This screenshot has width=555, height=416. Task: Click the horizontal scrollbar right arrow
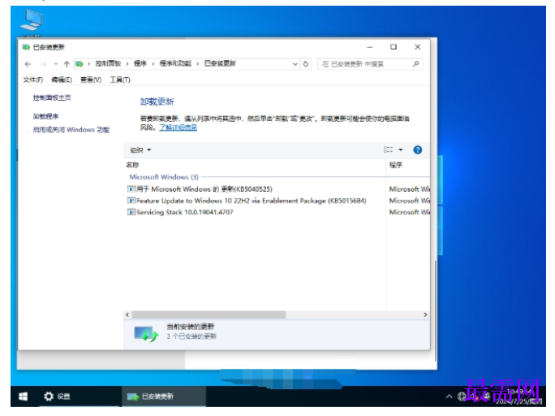(425, 314)
